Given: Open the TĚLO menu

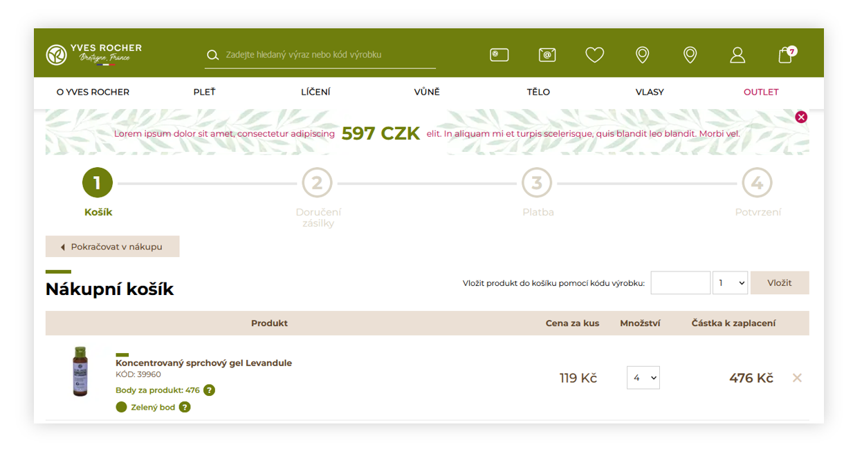Looking at the screenshot, I should pyautogui.click(x=538, y=92).
